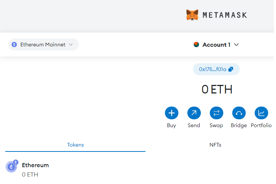Screen dimensions: 276x184
Task: Switch to the Tokens tab
Action: pyautogui.click(x=75, y=145)
